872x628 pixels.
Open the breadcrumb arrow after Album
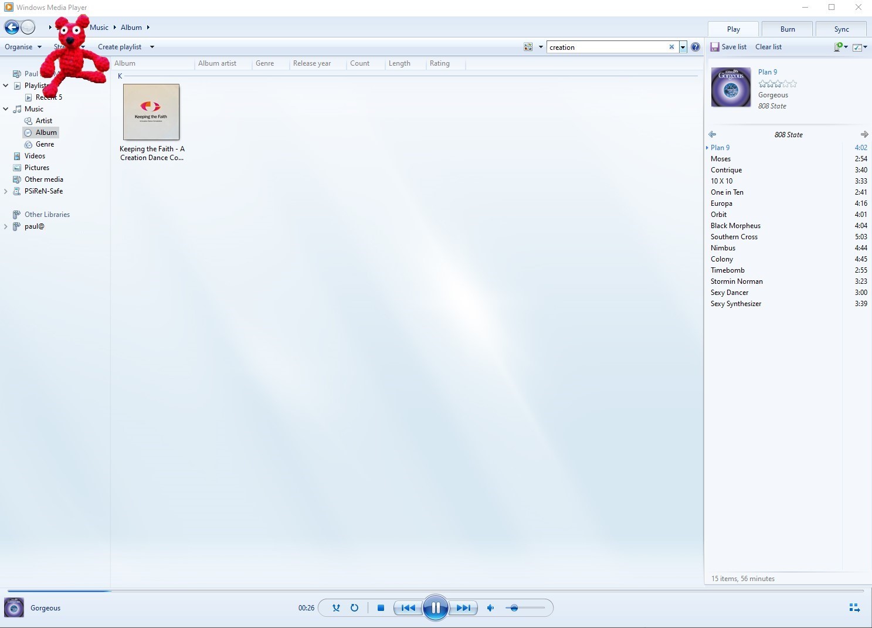coord(148,28)
